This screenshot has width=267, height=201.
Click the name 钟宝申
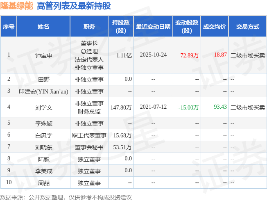pos(43,55)
